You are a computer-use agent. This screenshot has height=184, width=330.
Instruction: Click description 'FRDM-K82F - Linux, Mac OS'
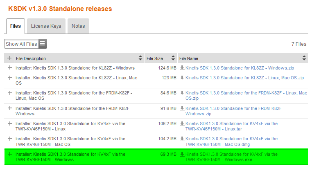(x=74, y=95)
